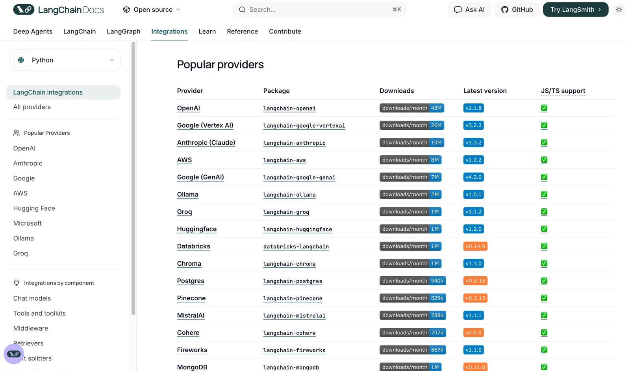
Task: Click the downloads/month 8M AWS badge
Action: click(410, 160)
